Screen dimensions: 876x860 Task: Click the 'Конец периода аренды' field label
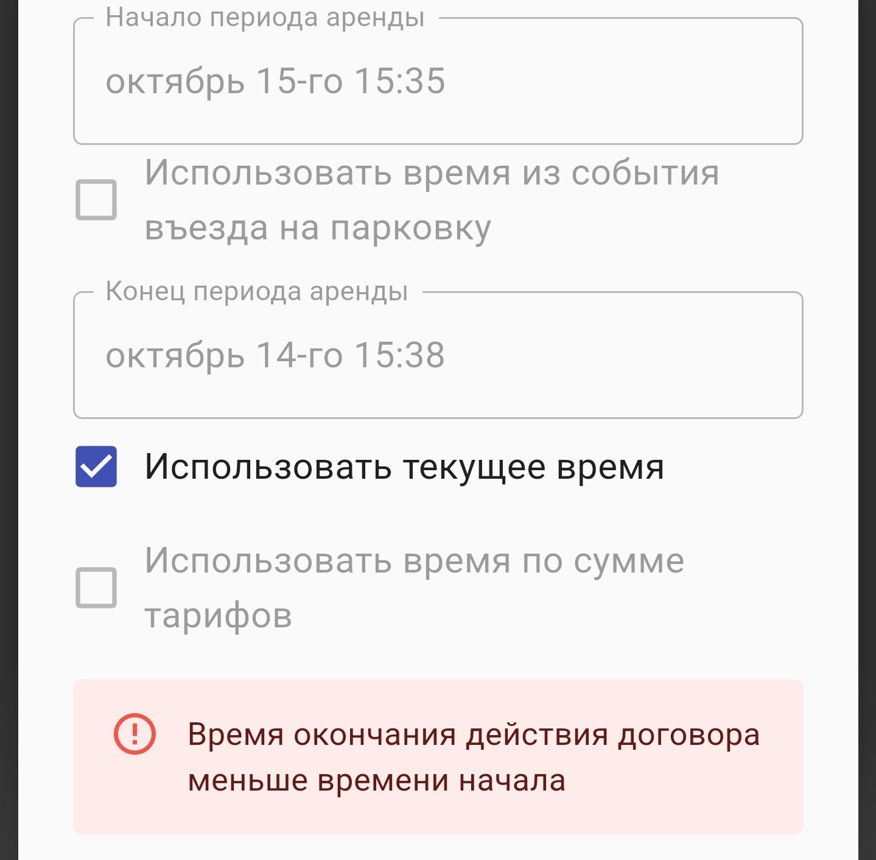click(256, 292)
